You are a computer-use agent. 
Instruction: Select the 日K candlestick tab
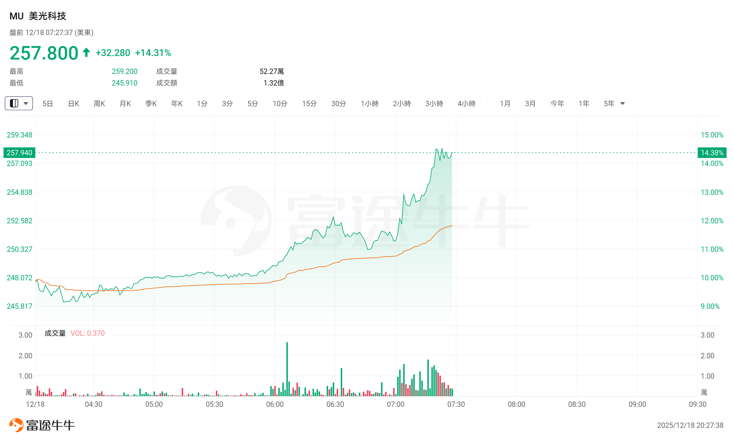tap(74, 103)
